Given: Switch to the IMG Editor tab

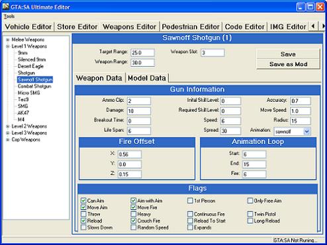Looking at the screenshot, I should pyautogui.click(x=288, y=27).
